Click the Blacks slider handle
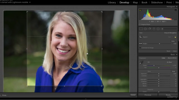 point(159,86)
